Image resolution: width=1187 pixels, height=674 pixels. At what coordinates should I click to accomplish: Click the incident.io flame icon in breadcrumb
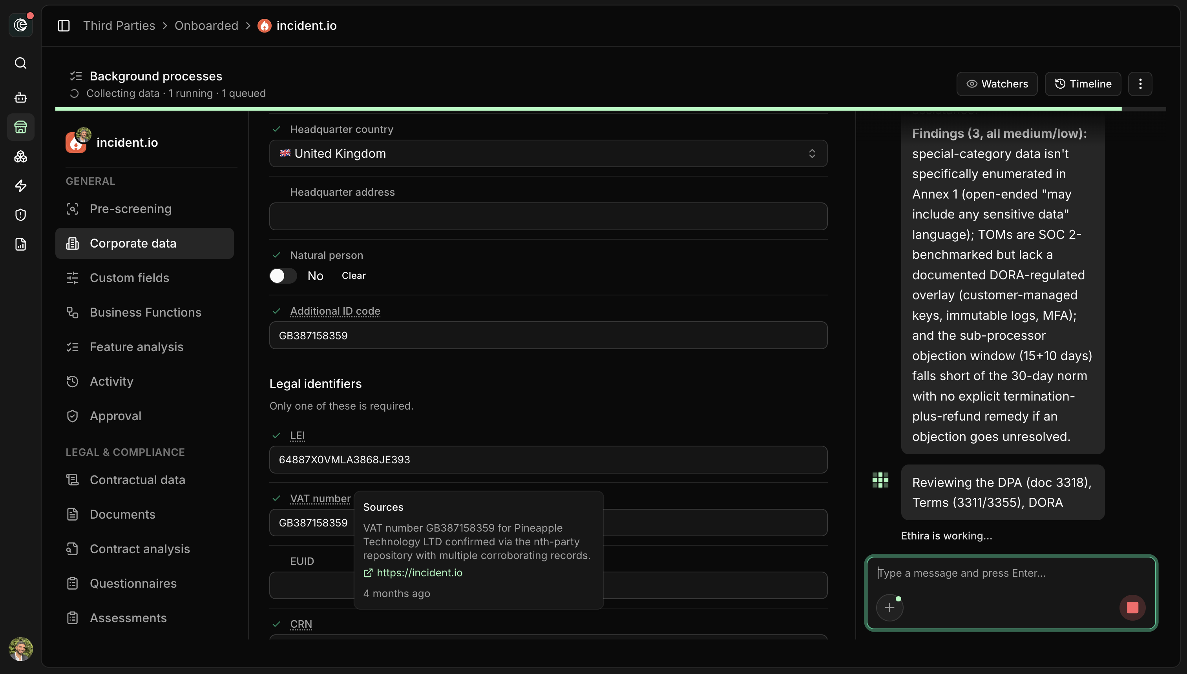pos(265,26)
